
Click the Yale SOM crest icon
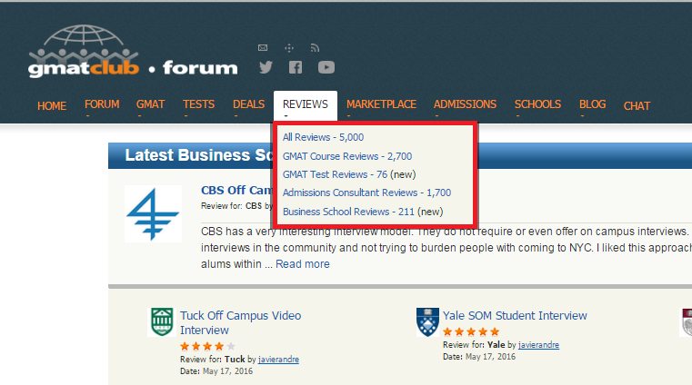click(x=427, y=322)
